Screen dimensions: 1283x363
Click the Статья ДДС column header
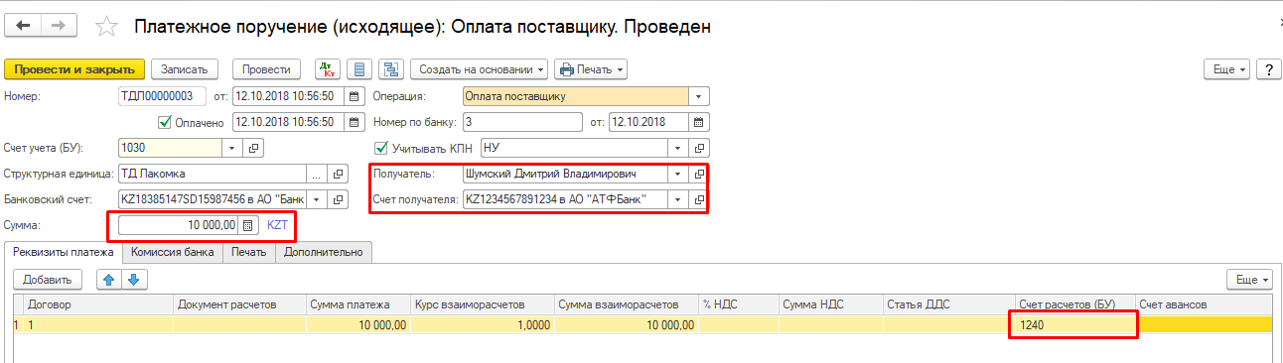[x=948, y=304]
